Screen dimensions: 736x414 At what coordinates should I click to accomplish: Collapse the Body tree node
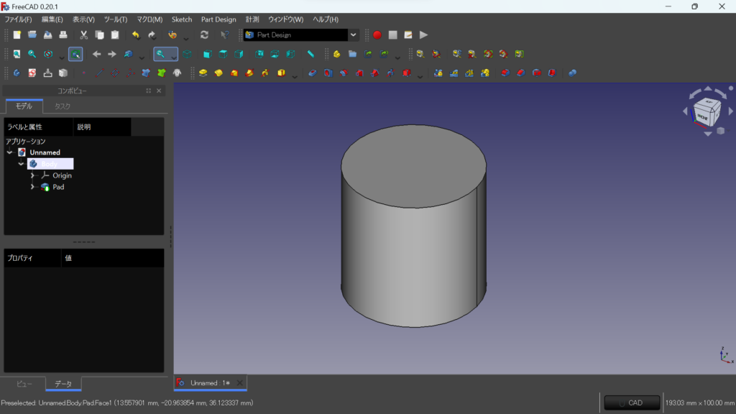21,164
